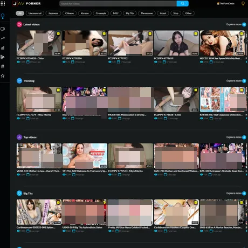Click 'Explore more' in the Trending section
The height and width of the screenshot is (248, 248).
point(236,81)
